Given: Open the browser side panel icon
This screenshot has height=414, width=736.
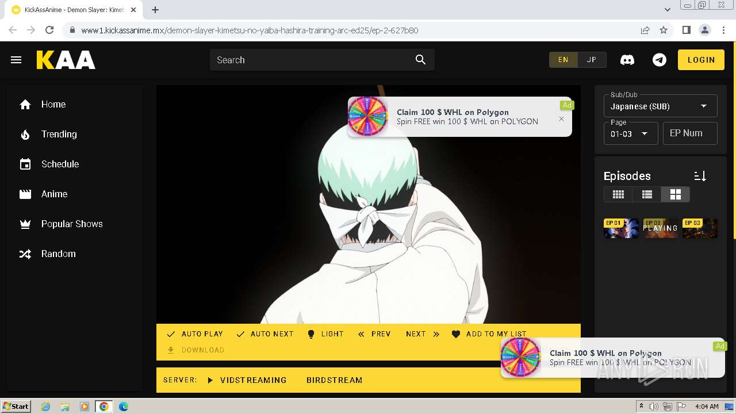Looking at the screenshot, I should point(686,30).
